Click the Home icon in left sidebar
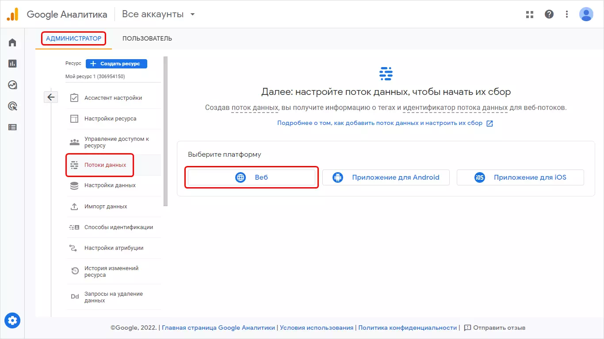 pyautogui.click(x=12, y=43)
